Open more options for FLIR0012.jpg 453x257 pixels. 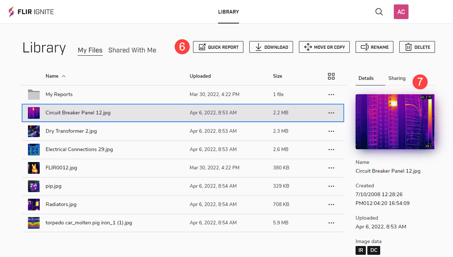coord(331,168)
